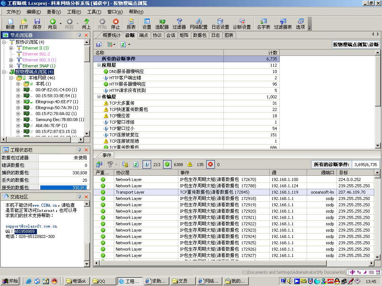
Task: Click the 停止 (Stop) capture toolbar icon
Action: pyautogui.click(x=116, y=23)
